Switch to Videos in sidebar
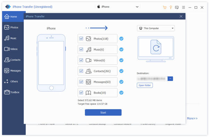209x137 pixels. point(13,49)
